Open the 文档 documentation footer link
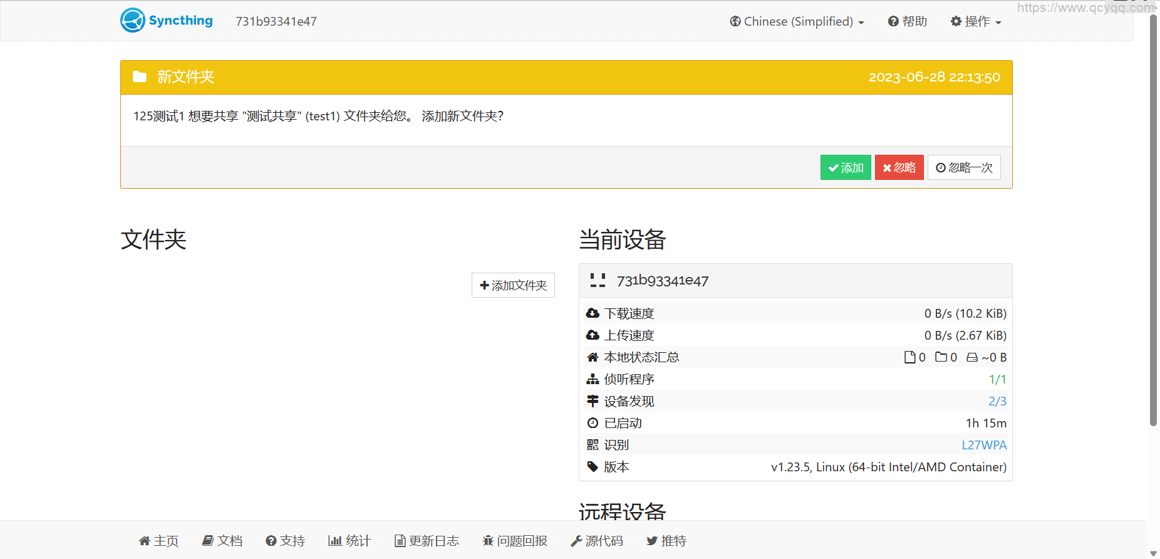This screenshot has width=1160, height=559. coord(222,541)
